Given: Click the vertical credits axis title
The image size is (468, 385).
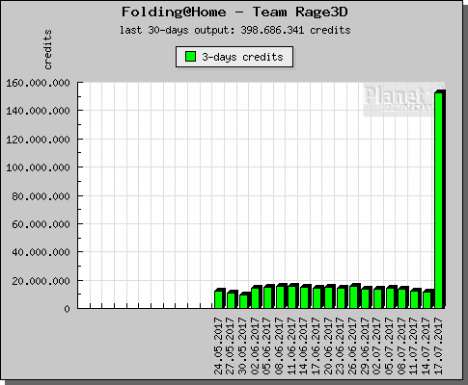Looking at the screenshot, I should pyautogui.click(x=48, y=49).
